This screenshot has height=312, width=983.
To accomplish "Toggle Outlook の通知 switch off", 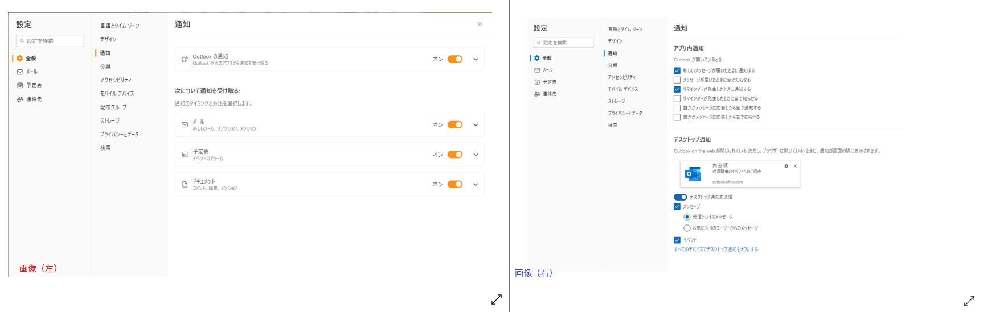I will (455, 59).
